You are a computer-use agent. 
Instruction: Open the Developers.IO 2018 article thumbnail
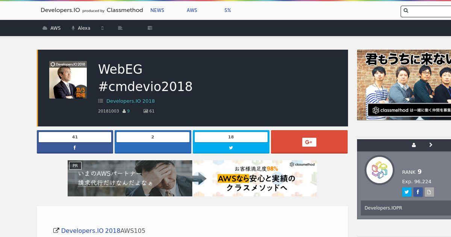coord(68,80)
